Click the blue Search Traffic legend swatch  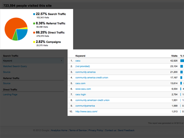(34, 14)
